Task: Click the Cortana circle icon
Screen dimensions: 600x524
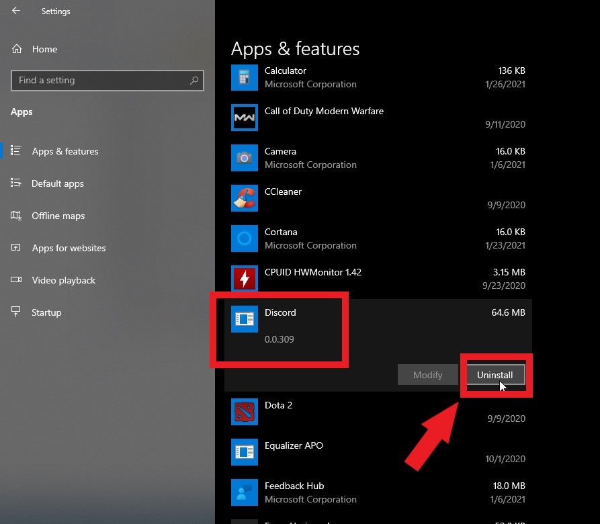Action: pyautogui.click(x=244, y=238)
